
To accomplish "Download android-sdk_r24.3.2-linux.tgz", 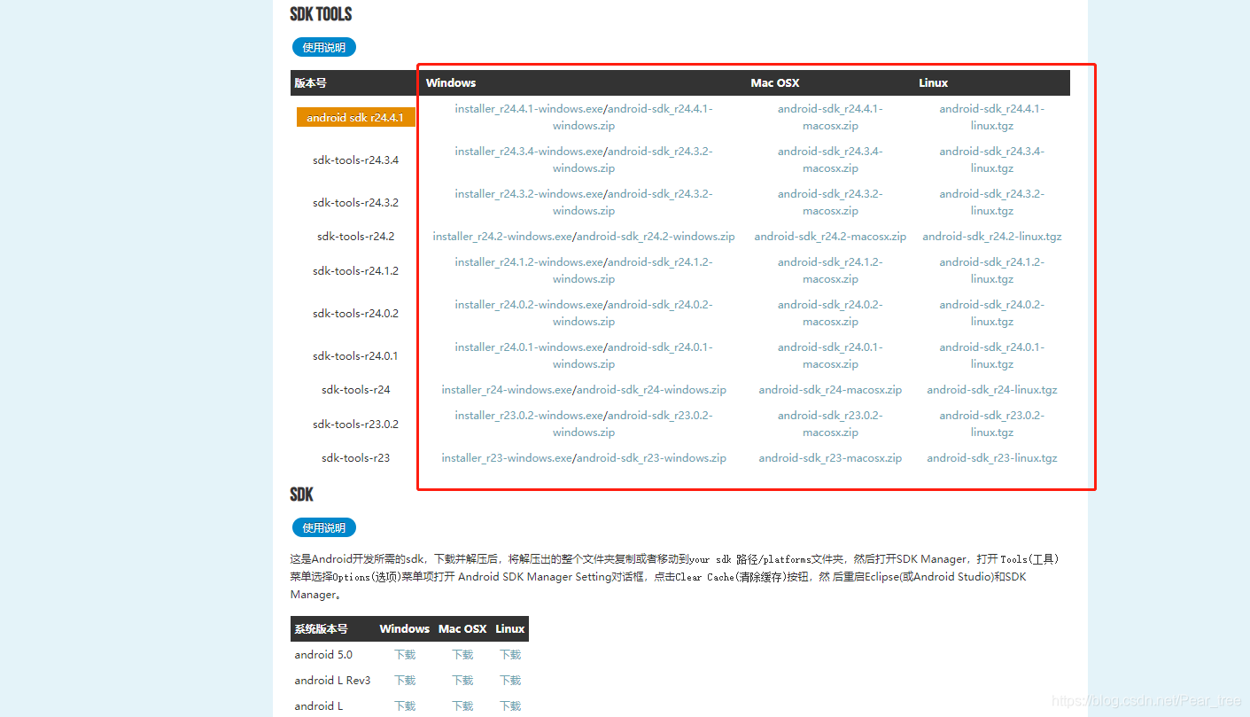I will coord(992,202).
